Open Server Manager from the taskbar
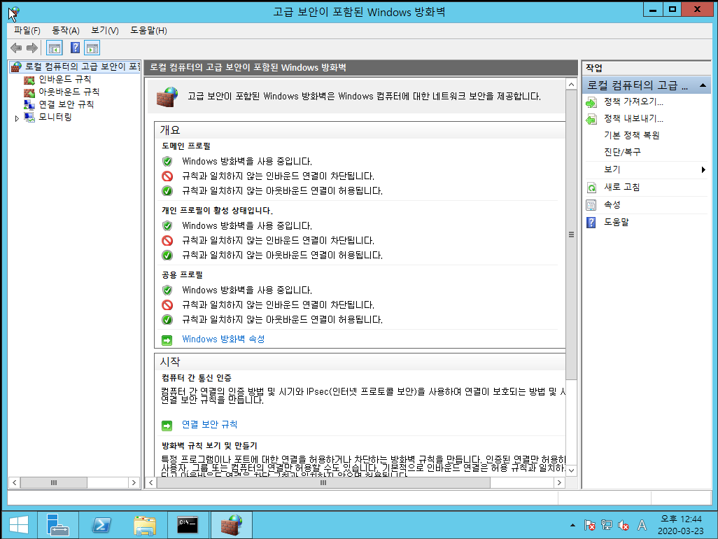The height and width of the screenshot is (539, 718). (x=57, y=525)
